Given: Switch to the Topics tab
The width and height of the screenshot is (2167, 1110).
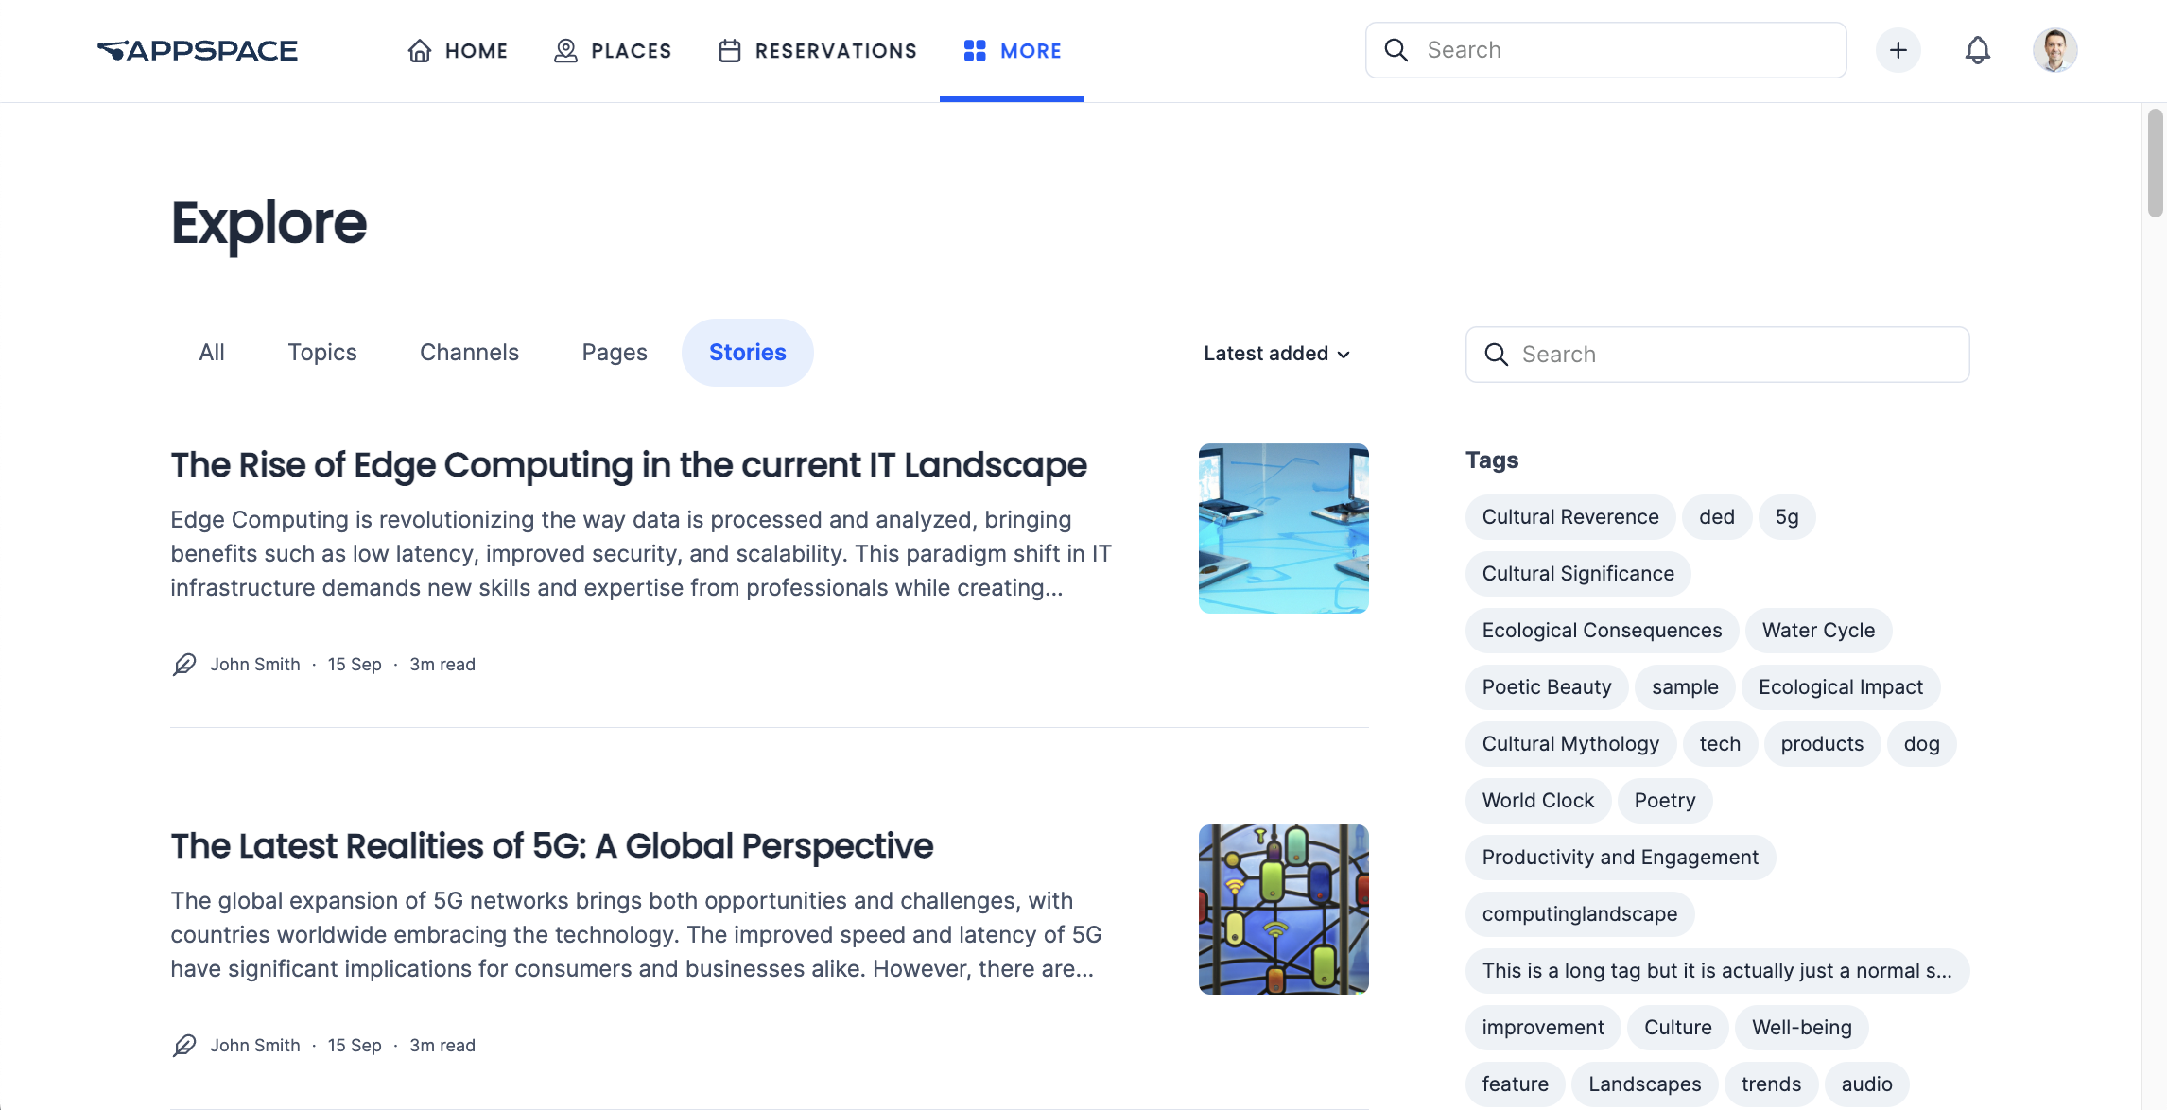Looking at the screenshot, I should point(322,353).
